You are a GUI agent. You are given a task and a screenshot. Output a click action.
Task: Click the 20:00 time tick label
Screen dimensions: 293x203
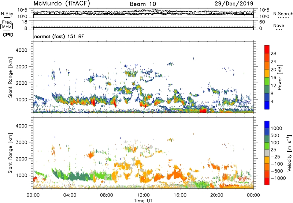(x=216, y=195)
